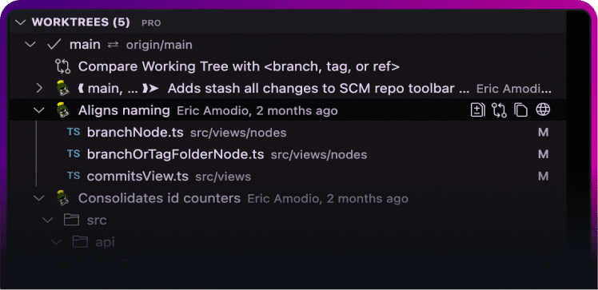Click the PRO badge next to WORKTREES
The width and height of the screenshot is (598, 290).
click(x=151, y=23)
